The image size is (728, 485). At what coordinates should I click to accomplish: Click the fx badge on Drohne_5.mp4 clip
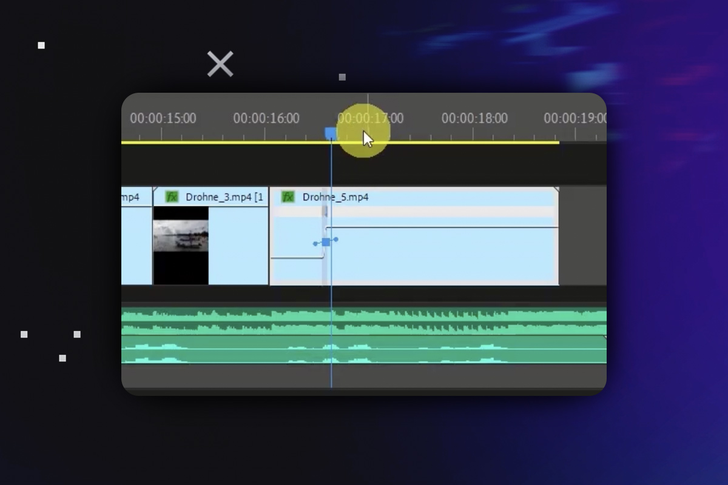[x=288, y=197]
